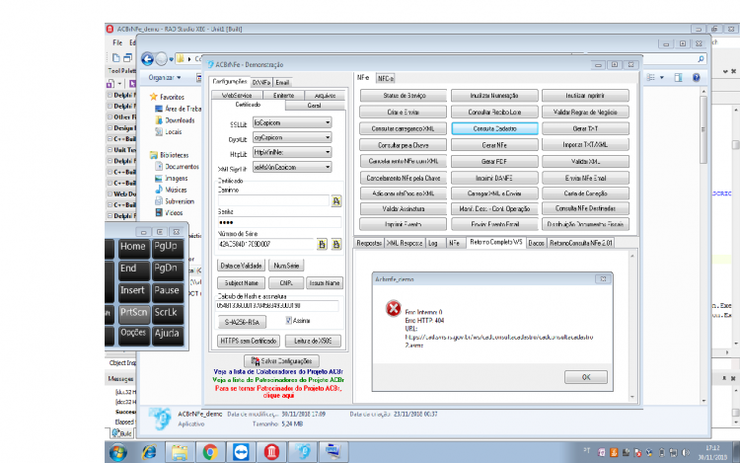This screenshot has width=740, height=463.
Task: Open the RetornoConsulta NFe 2.01 tab
Action: point(580,243)
